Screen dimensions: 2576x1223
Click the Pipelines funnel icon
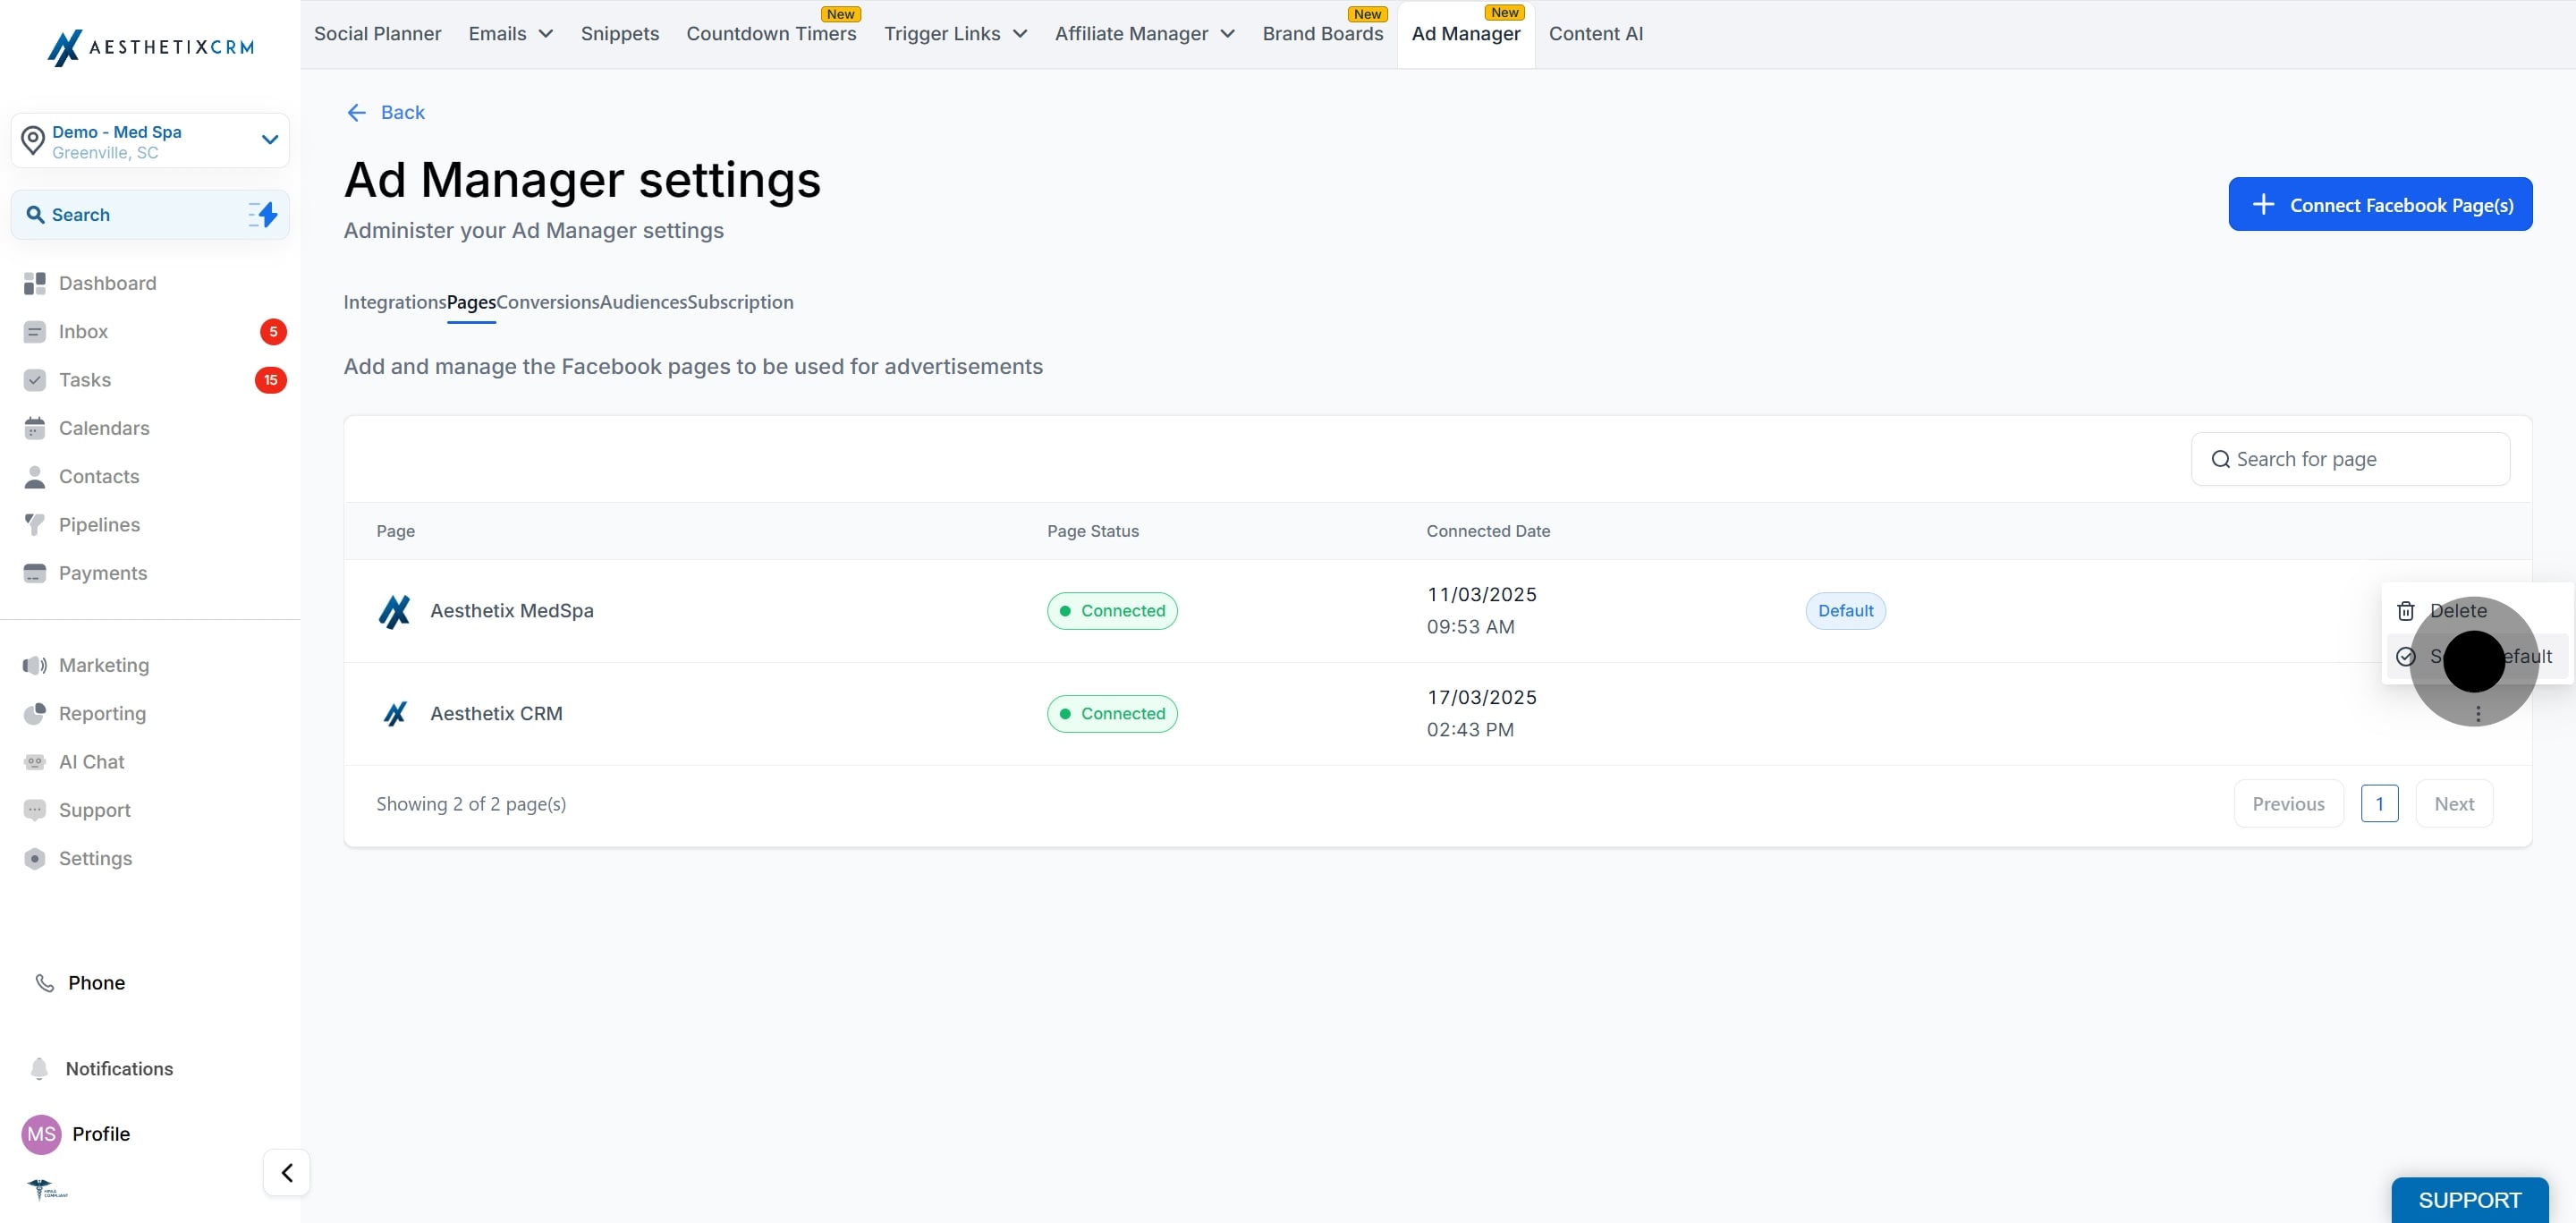click(35, 524)
